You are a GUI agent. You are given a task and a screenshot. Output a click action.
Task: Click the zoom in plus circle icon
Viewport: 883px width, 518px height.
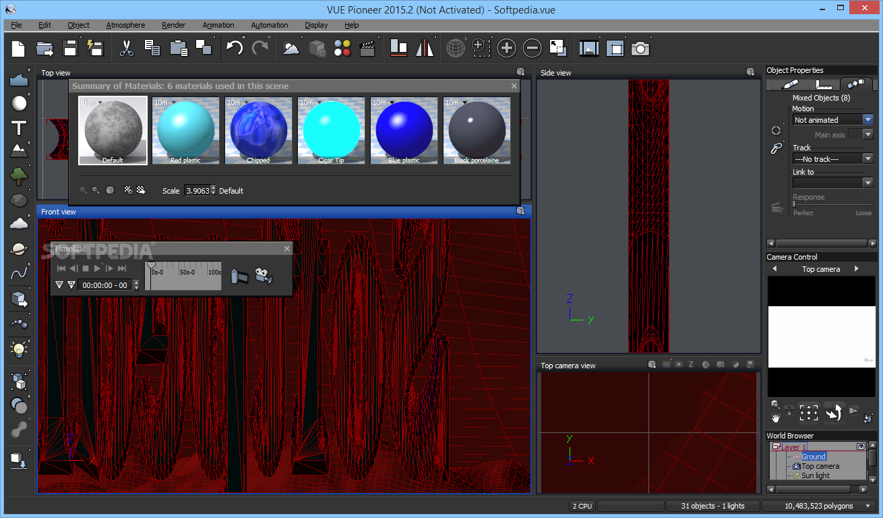pos(507,48)
